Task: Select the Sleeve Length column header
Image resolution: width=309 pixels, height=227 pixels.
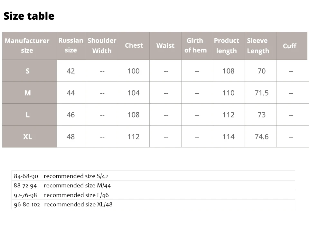Action: (x=258, y=46)
